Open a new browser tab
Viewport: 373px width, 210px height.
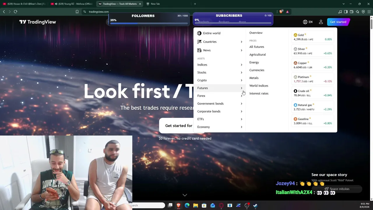click(x=195, y=4)
